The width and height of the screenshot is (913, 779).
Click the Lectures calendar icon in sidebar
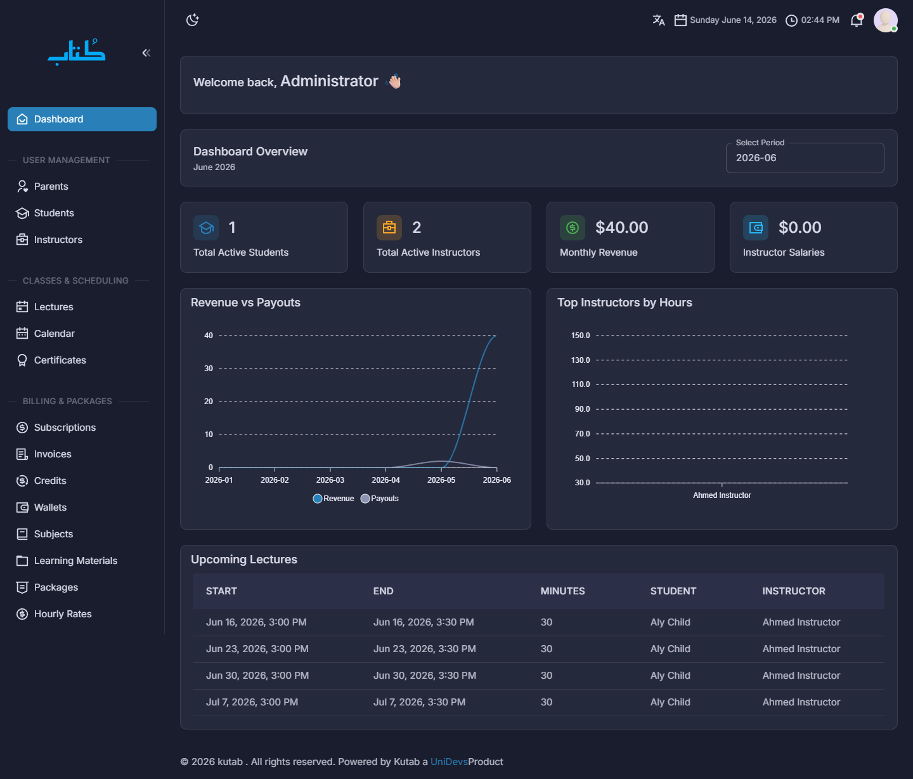coord(22,307)
